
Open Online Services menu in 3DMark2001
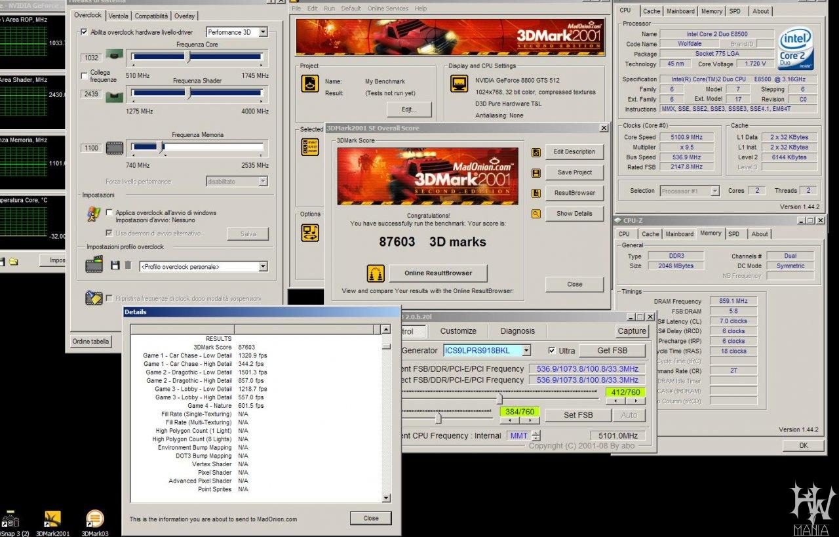(x=387, y=9)
